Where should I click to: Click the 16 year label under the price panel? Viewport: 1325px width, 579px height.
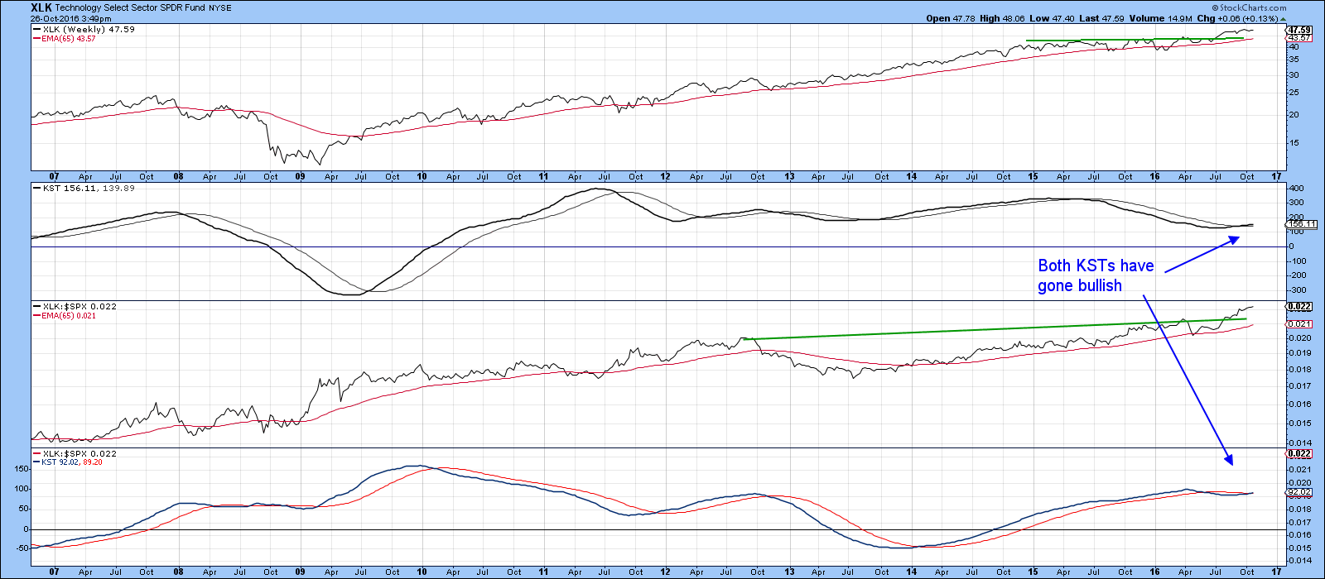pos(1154,176)
